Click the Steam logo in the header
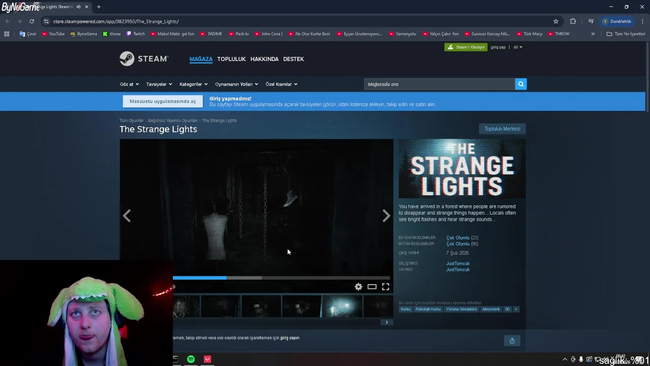The image size is (650, 366). point(144,59)
